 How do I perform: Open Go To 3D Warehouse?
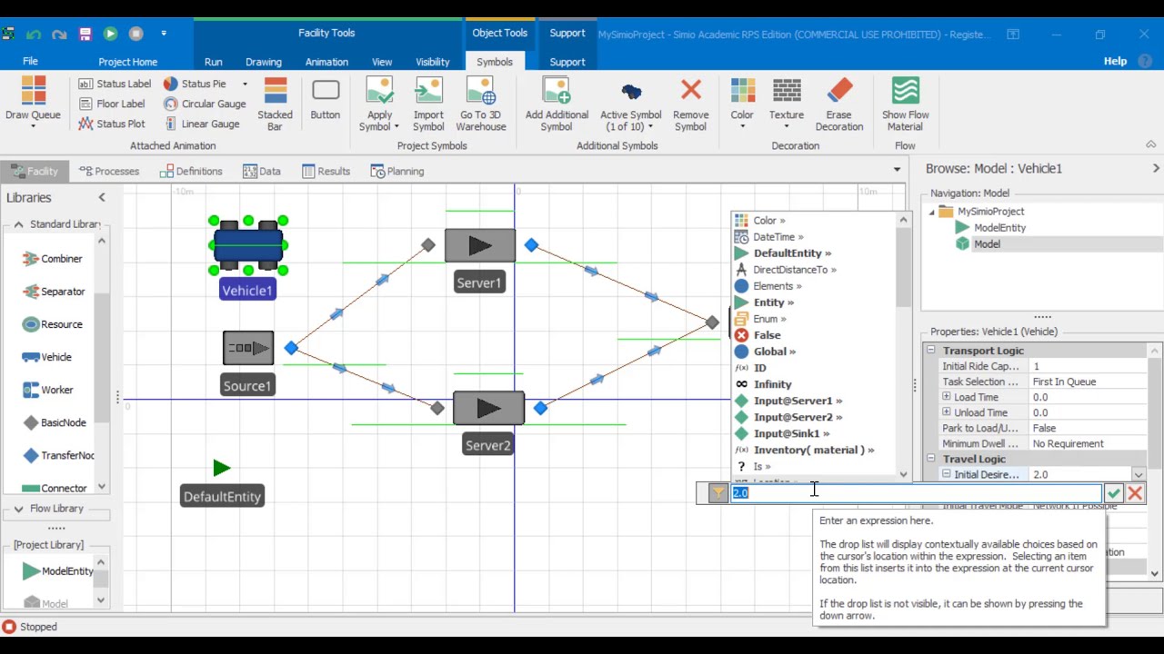click(x=481, y=104)
